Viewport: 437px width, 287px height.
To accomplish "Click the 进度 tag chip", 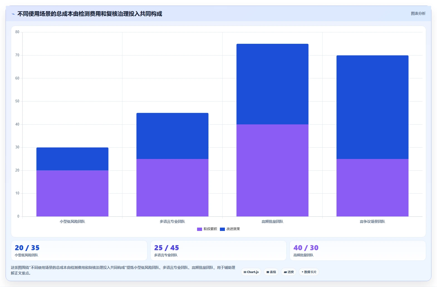I will click(289, 272).
